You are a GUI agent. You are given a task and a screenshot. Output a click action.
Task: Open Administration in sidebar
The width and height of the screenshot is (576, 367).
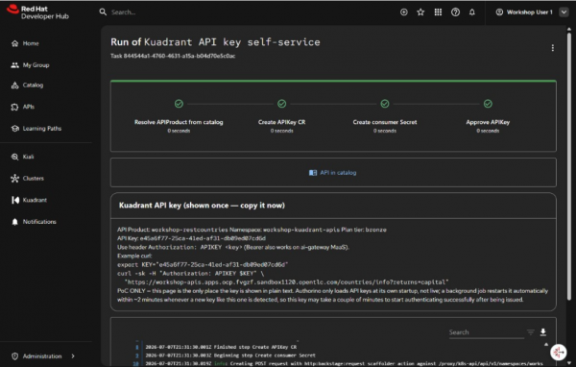[42, 356]
